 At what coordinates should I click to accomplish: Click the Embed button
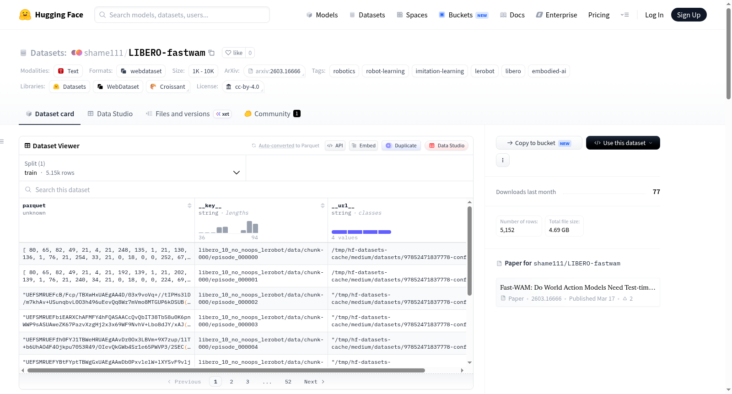click(x=363, y=146)
